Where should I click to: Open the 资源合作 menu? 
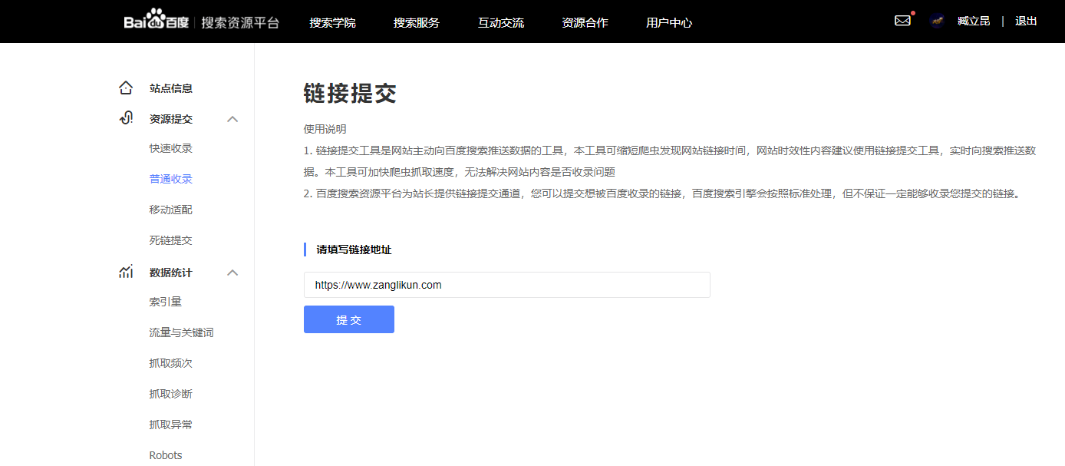(x=585, y=22)
